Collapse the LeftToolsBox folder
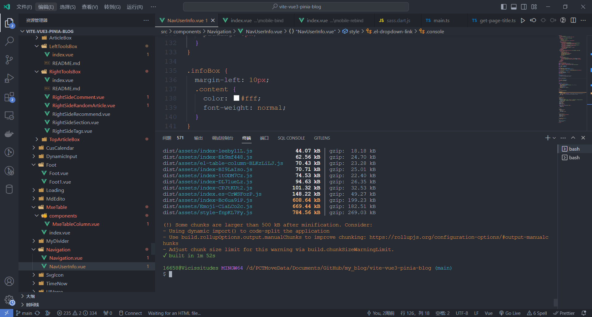The height and width of the screenshot is (317, 592). pyautogui.click(x=37, y=46)
